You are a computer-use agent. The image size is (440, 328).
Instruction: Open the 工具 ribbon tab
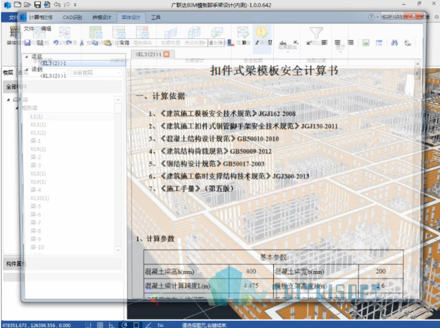156,17
